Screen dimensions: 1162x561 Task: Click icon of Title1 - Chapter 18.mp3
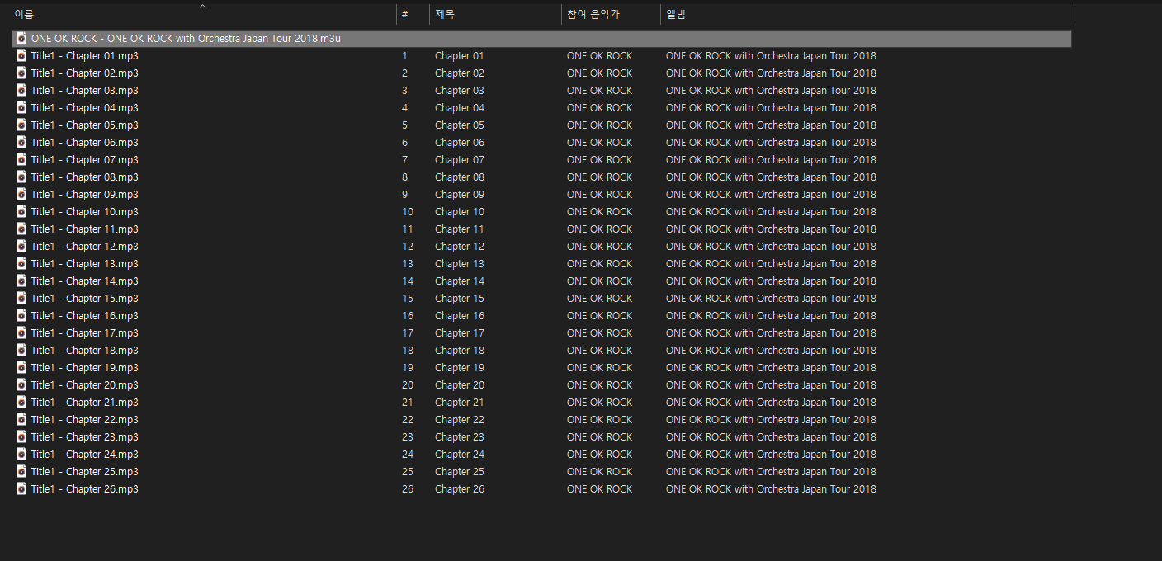pyautogui.click(x=21, y=351)
